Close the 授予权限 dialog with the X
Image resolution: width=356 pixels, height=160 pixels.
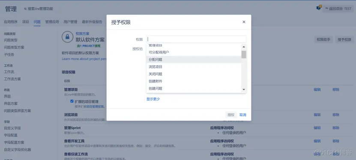point(244,22)
